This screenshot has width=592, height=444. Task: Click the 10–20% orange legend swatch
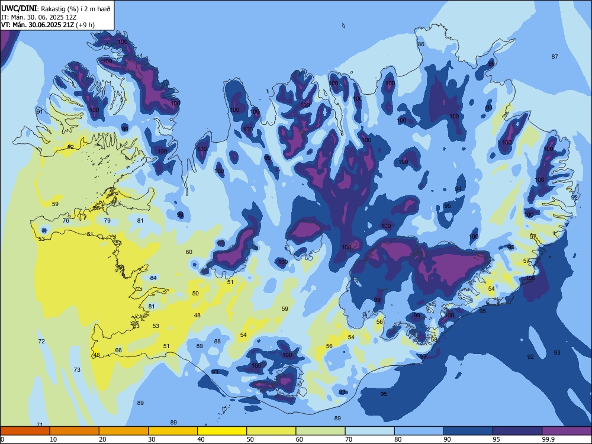pos(75,431)
